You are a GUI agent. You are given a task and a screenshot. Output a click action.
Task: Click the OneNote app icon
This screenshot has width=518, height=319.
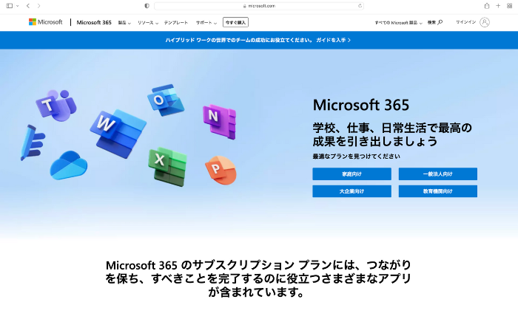(219, 121)
